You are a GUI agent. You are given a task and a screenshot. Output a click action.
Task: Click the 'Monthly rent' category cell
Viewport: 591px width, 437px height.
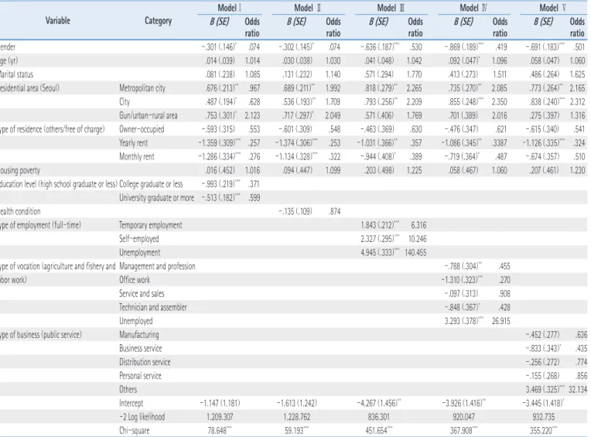[136, 157]
